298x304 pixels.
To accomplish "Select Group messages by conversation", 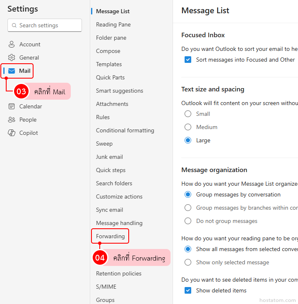I will tap(188, 194).
